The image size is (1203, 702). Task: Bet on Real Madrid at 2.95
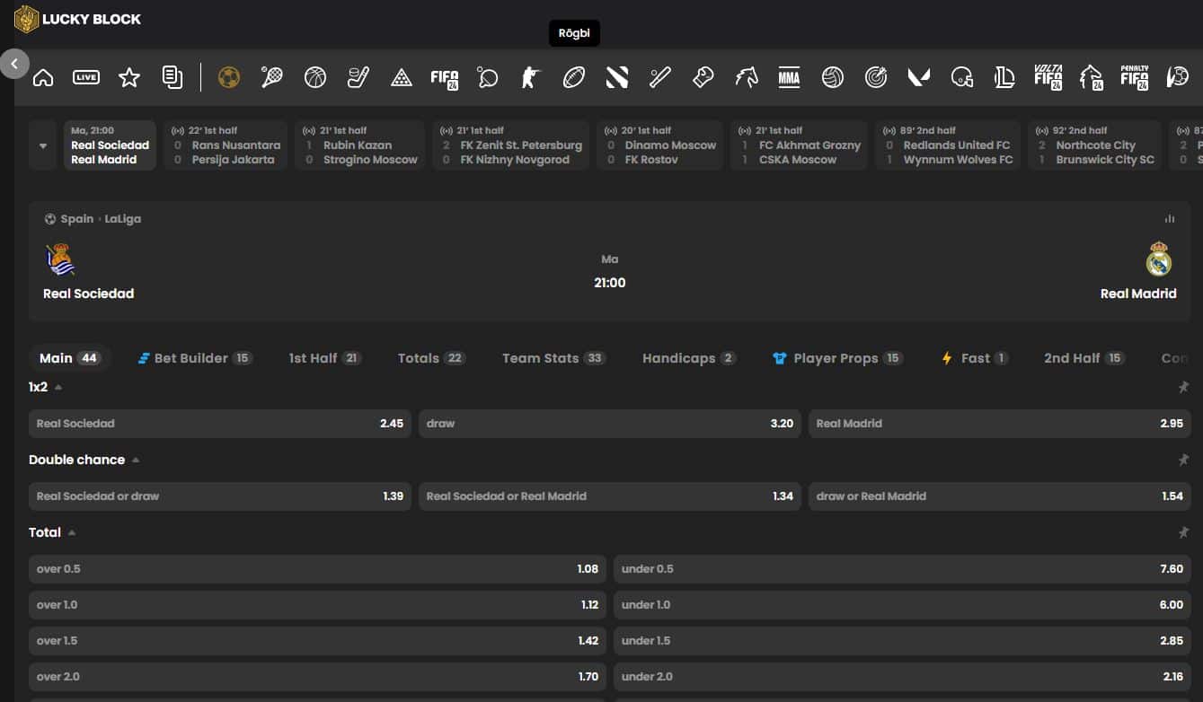1000,423
